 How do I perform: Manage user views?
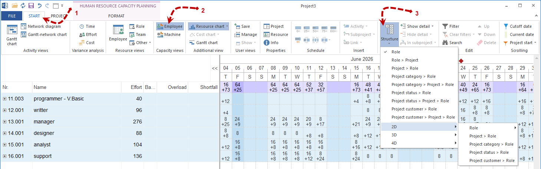(x=245, y=34)
